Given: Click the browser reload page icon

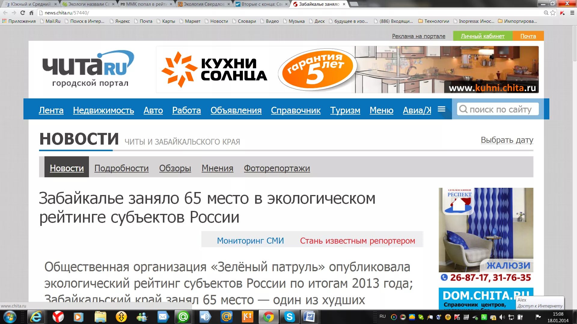Looking at the screenshot, I should tap(23, 13).
